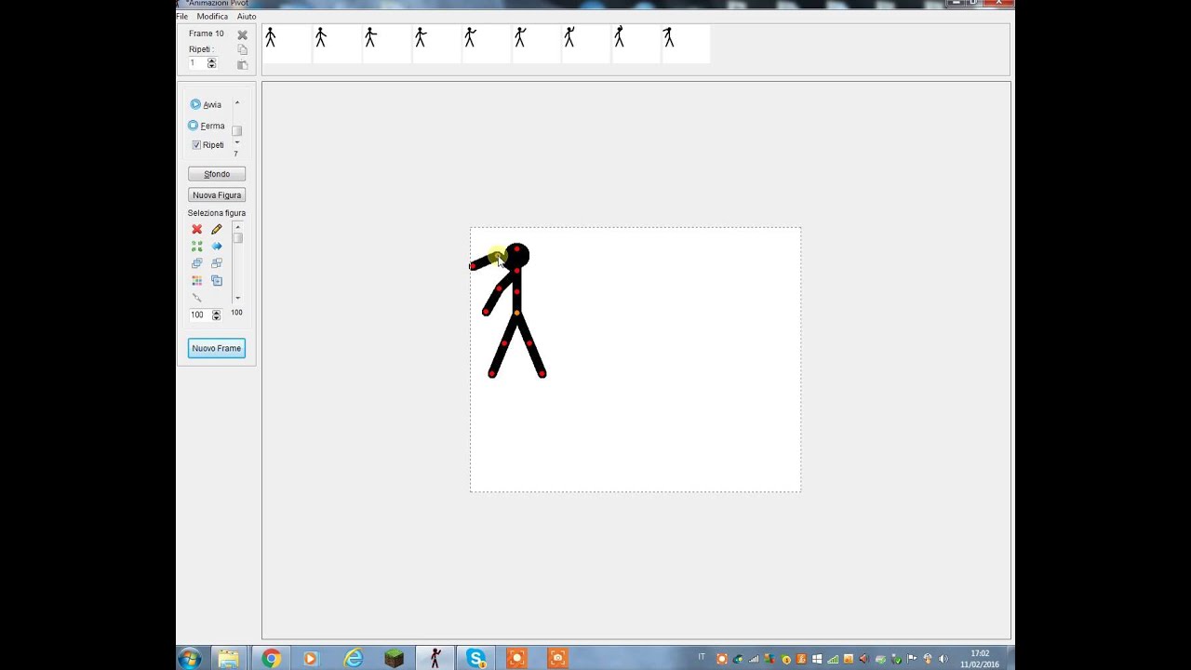Duplicate the selected figure icon
The width and height of the screenshot is (1191, 670).
point(217,280)
